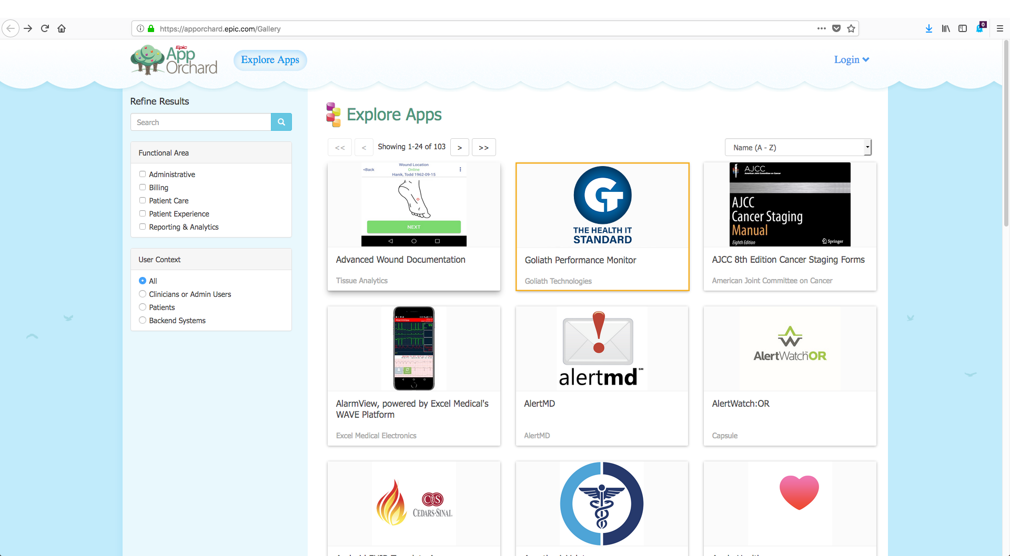Screen dimensions: 1010x556
Task: Go back with the browser back arrow
Action: (x=11, y=28)
